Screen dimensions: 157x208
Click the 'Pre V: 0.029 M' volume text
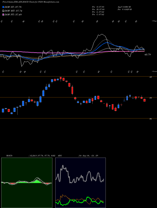click(124, 9)
